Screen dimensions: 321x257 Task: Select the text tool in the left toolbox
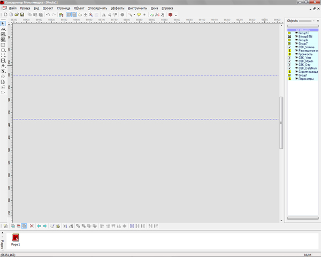pos(3,29)
